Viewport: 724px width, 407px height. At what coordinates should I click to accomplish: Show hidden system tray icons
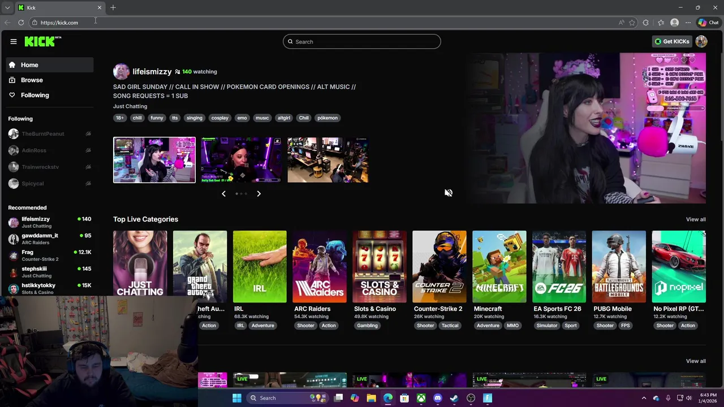(644, 398)
